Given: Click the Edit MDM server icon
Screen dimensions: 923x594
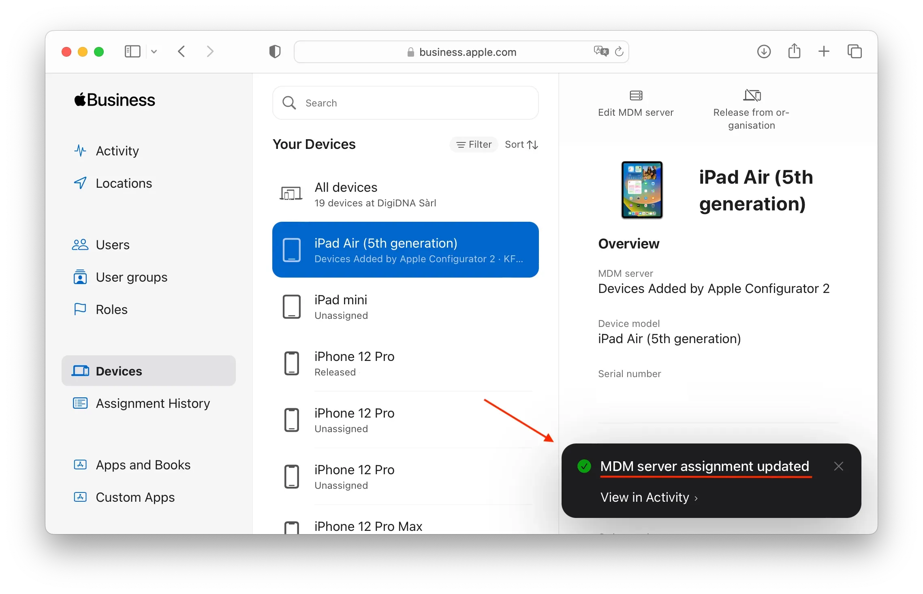Looking at the screenshot, I should coord(636,95).
